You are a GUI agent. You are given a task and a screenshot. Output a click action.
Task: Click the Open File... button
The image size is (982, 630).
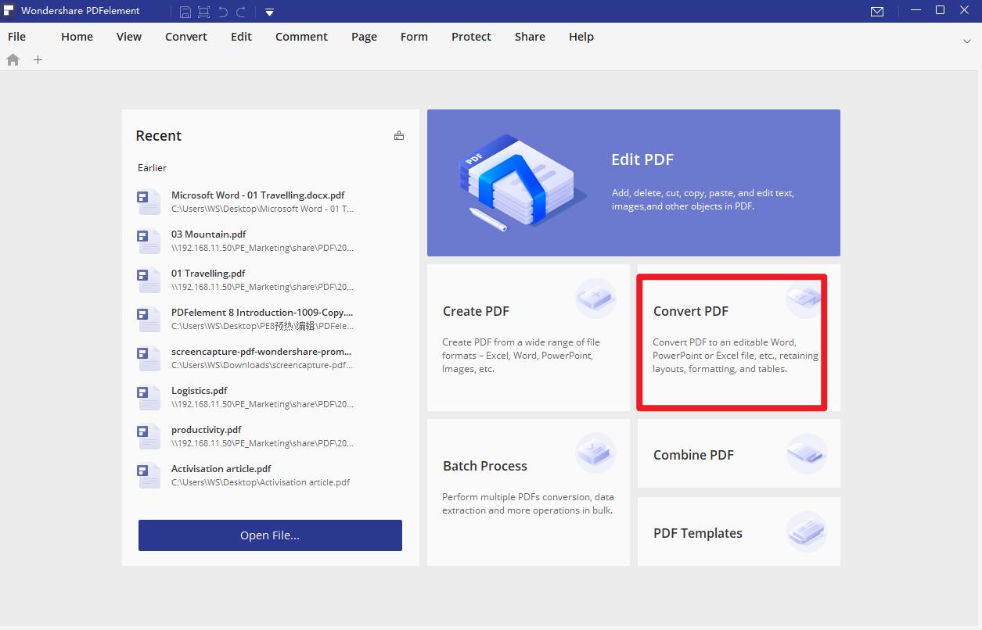click(270, 535)
